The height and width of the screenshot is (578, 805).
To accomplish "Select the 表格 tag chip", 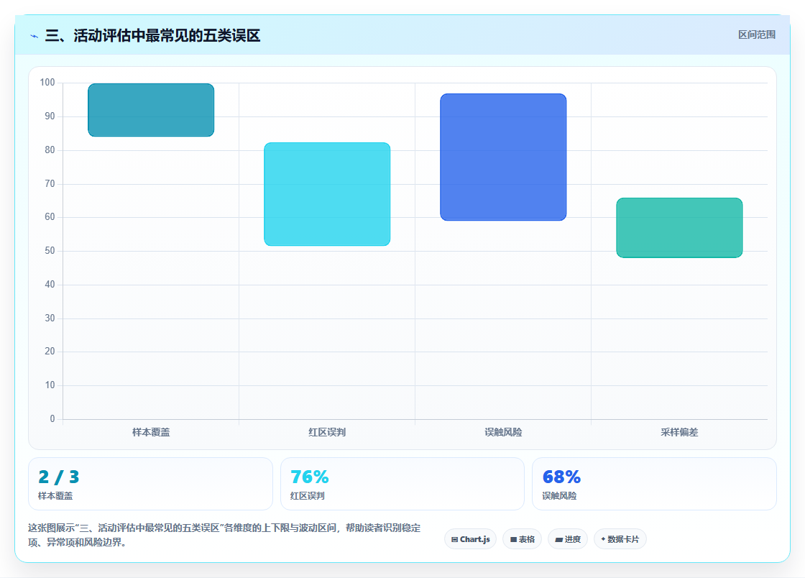I will [522, 539].
